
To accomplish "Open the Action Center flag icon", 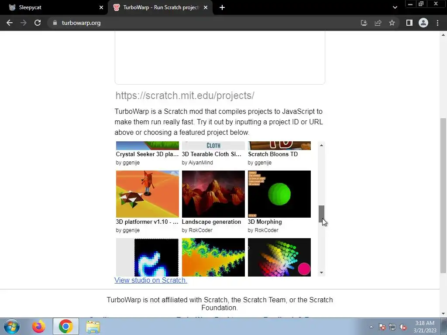I will pos(382,327).
